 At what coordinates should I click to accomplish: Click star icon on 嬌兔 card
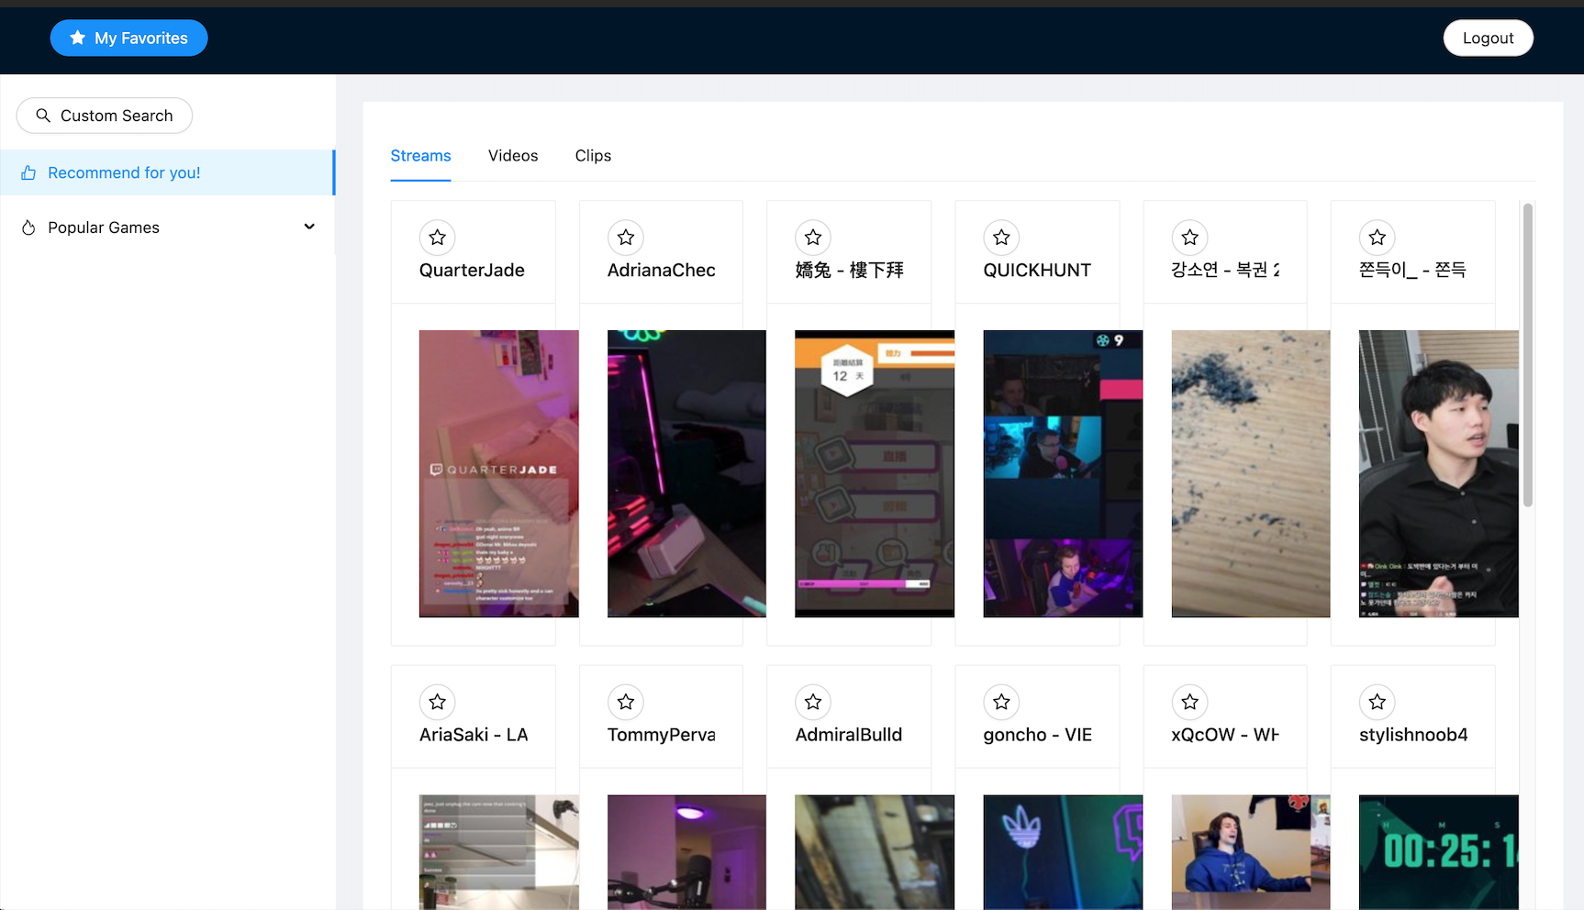tap(813, 238)
